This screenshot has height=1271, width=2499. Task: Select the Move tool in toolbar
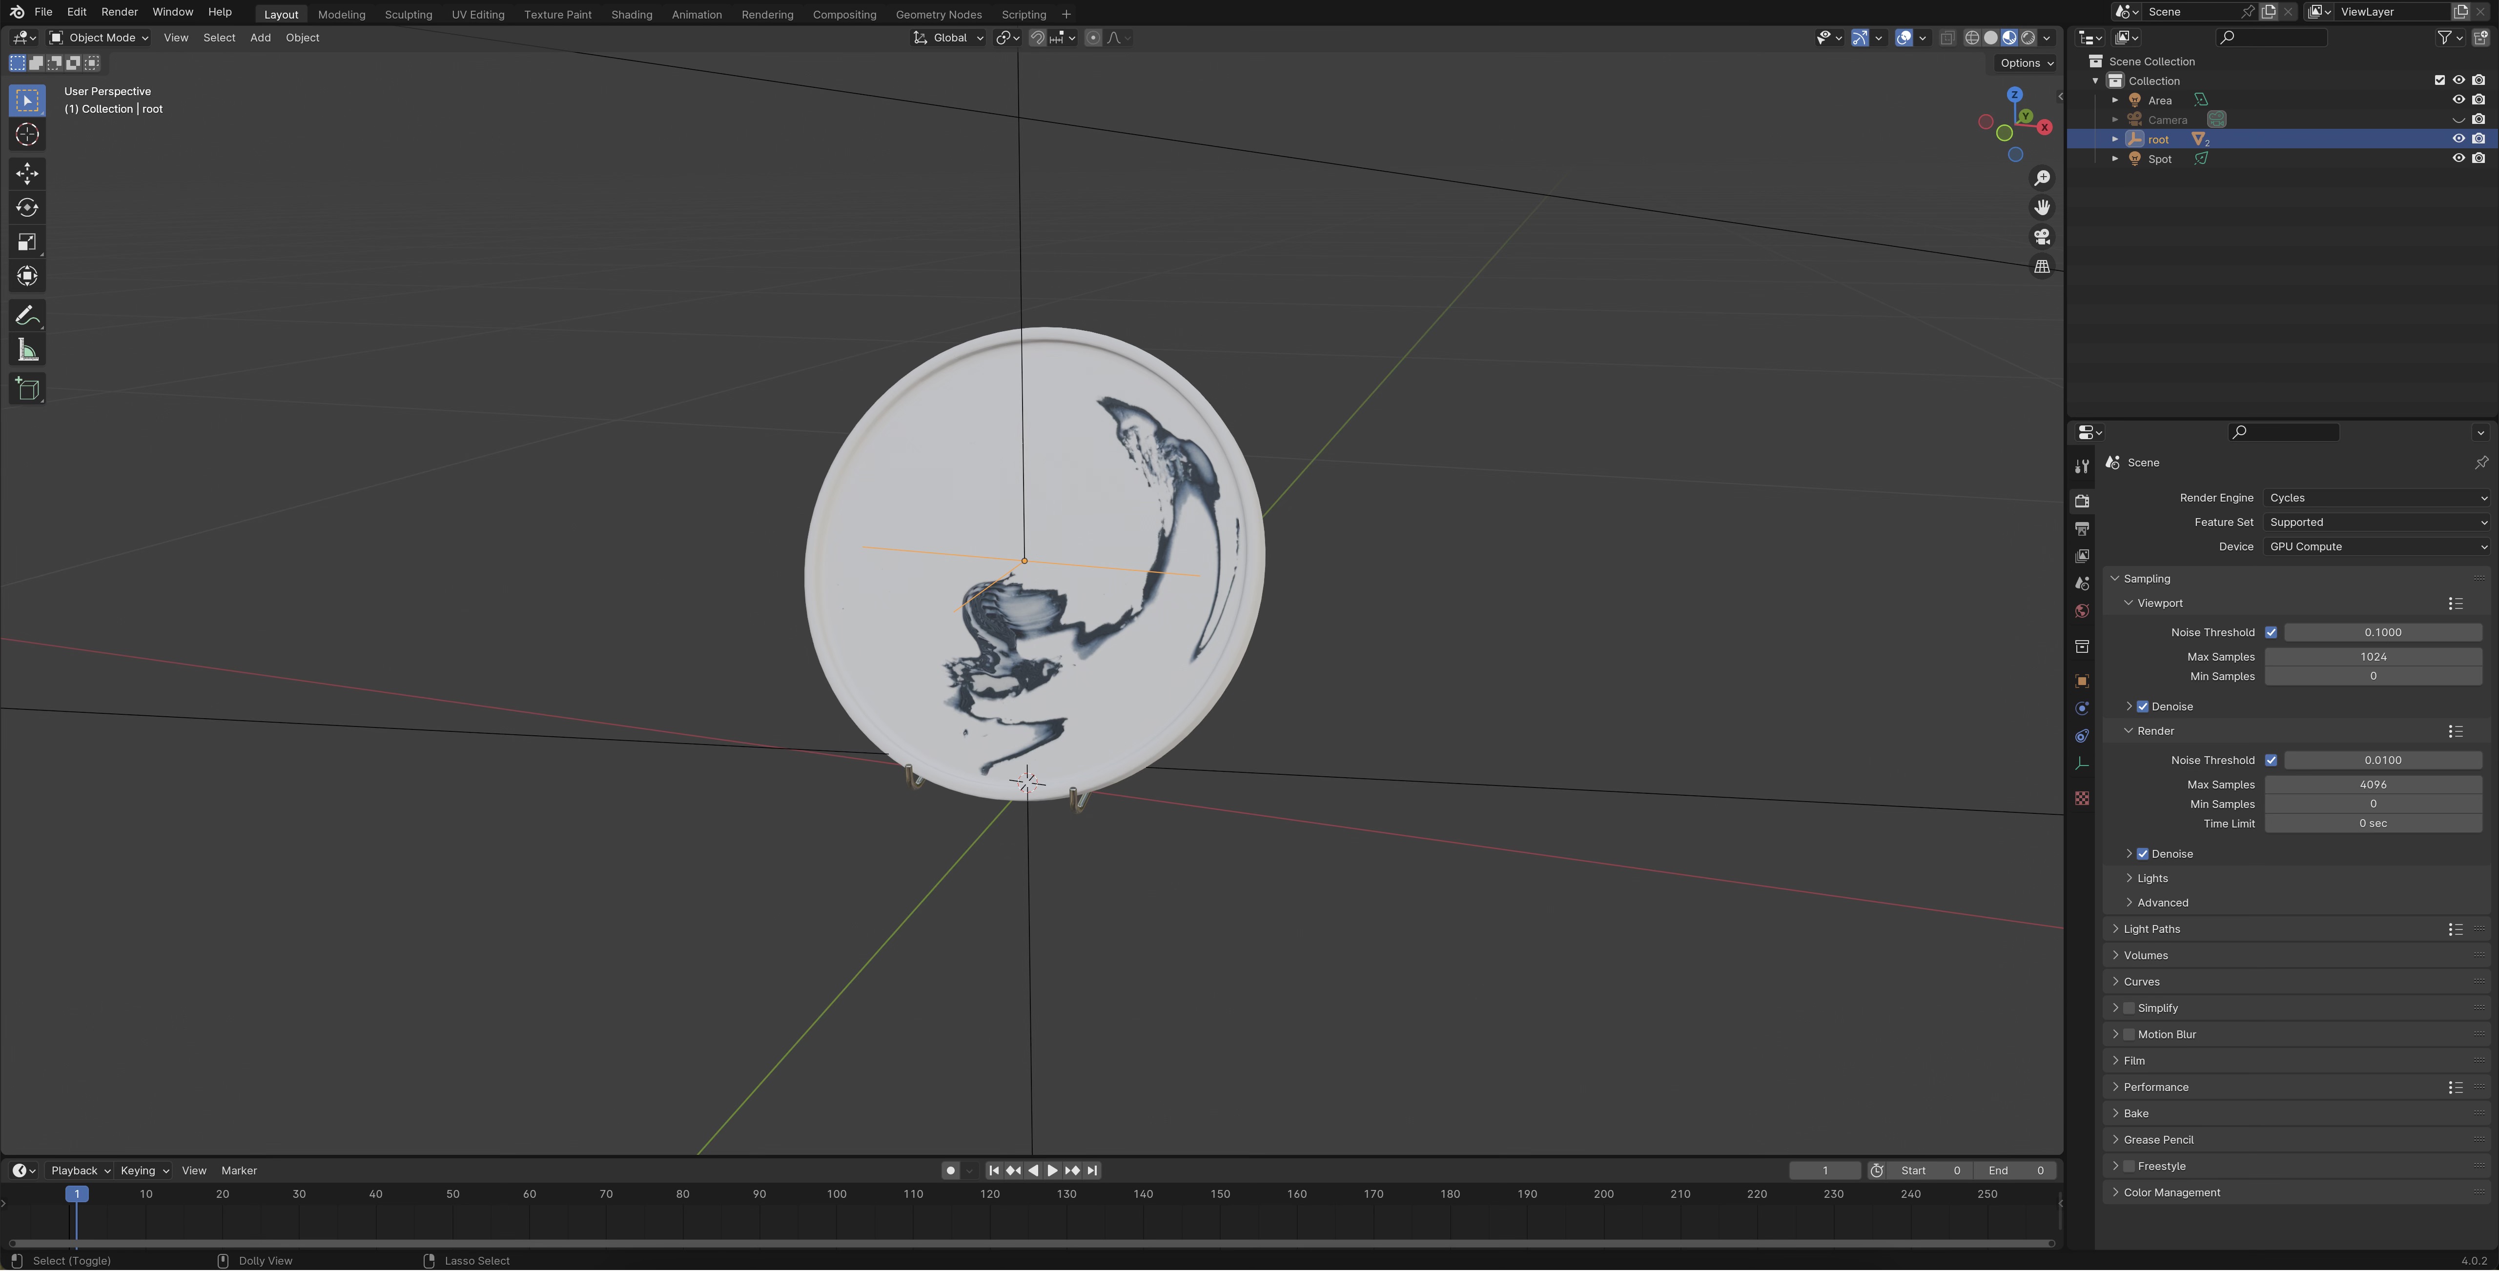[x=27, y=174]
